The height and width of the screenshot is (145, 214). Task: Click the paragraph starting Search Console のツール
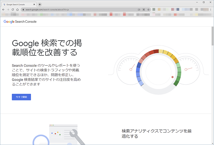46,75
